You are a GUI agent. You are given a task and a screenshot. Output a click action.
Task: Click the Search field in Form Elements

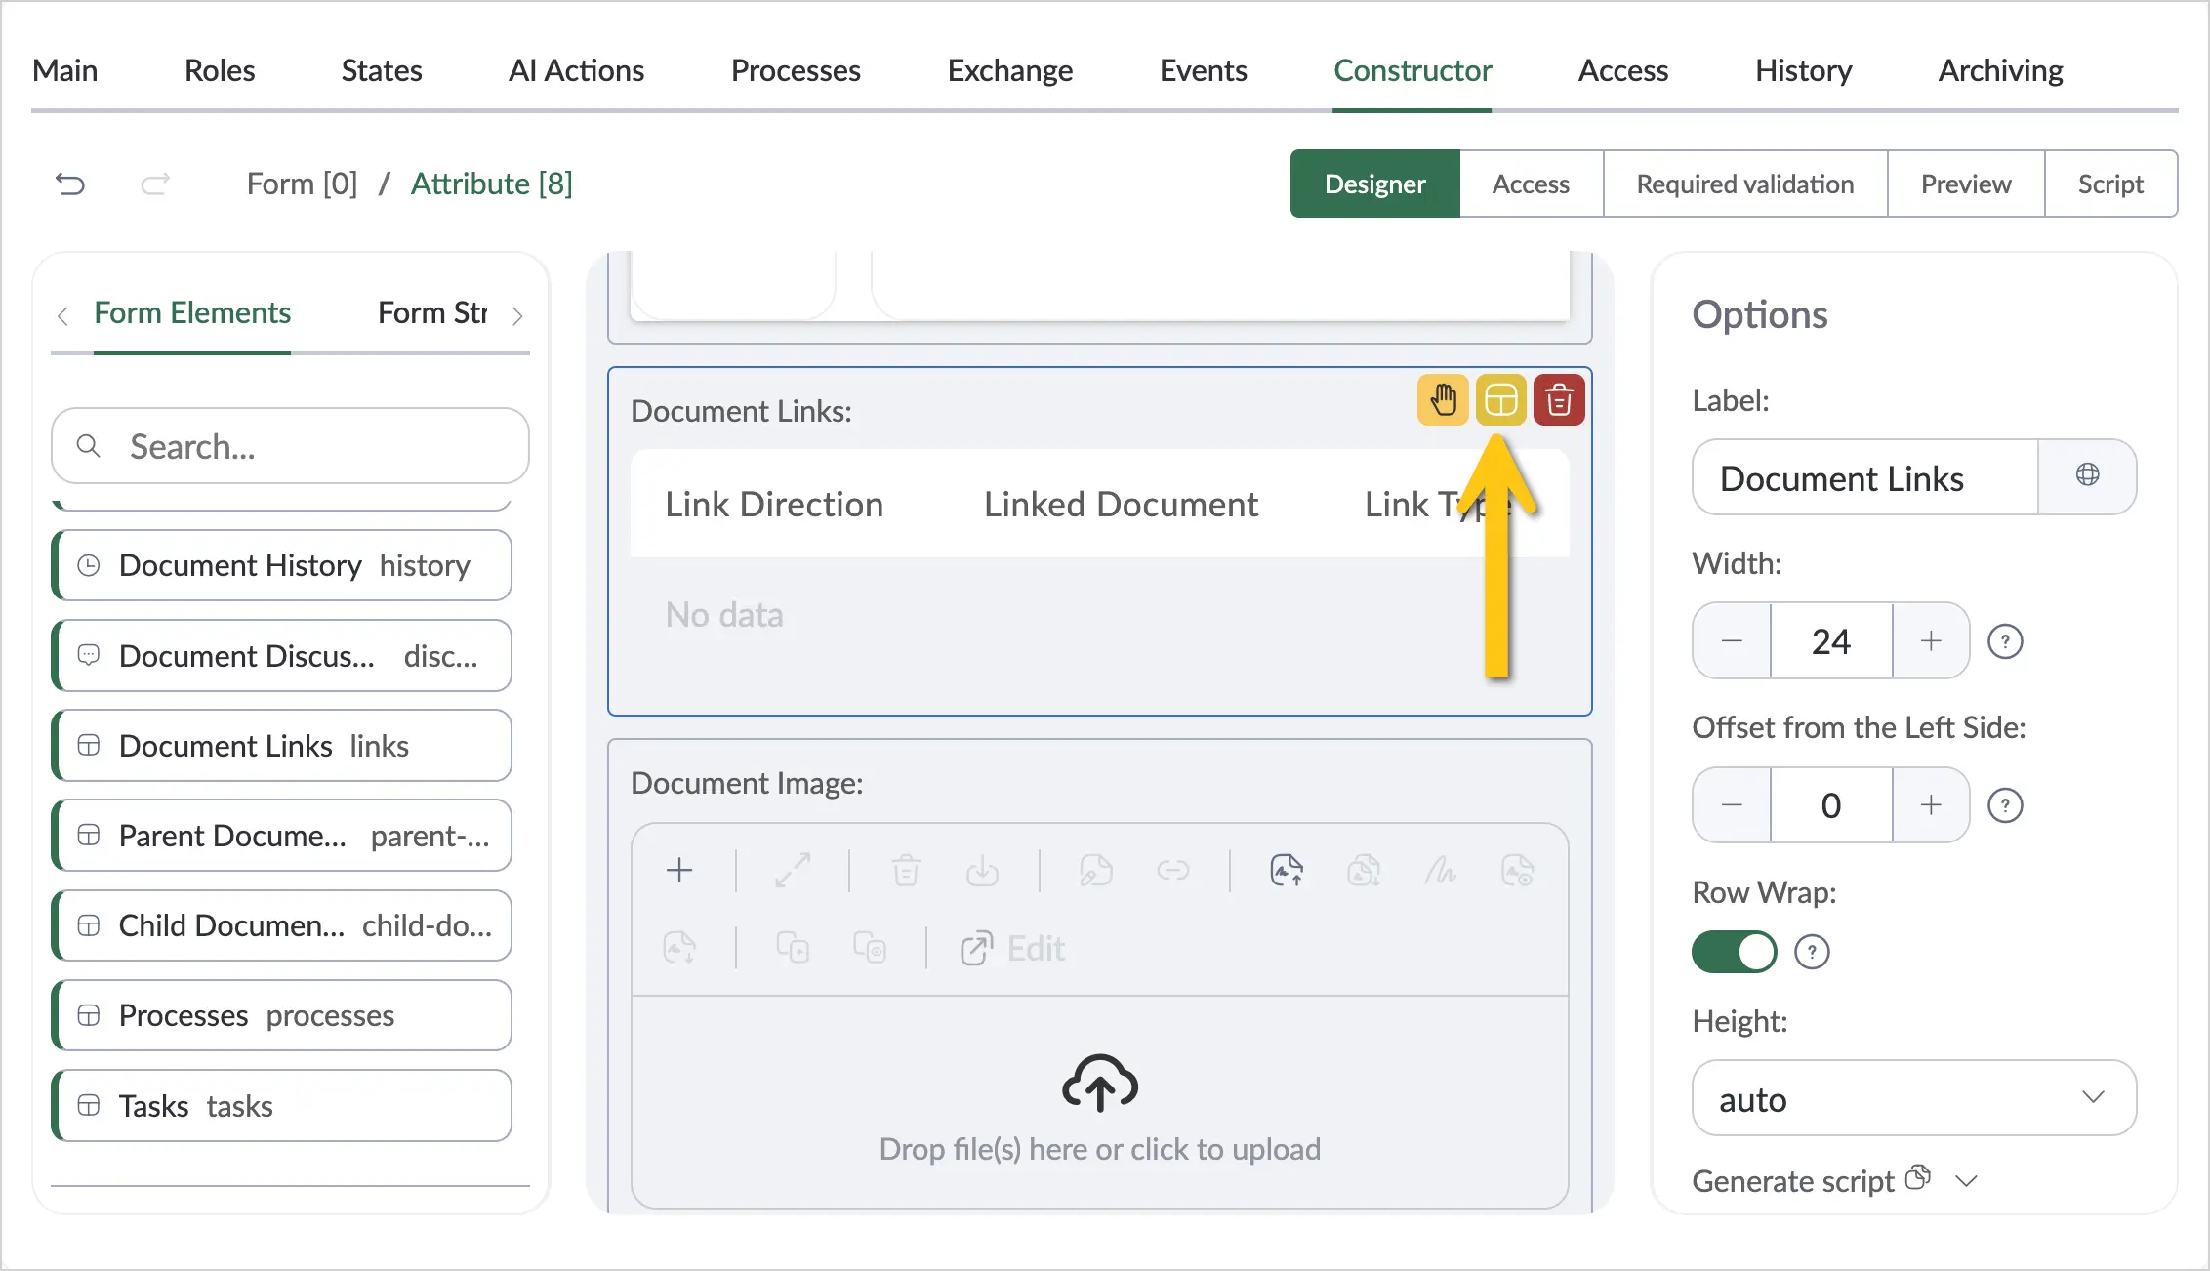pos(290,446)
